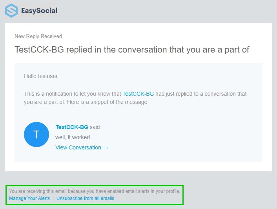Open the View Conversation link
The height and width of the screenshot is (209, 277).
(x=78, y=147)
